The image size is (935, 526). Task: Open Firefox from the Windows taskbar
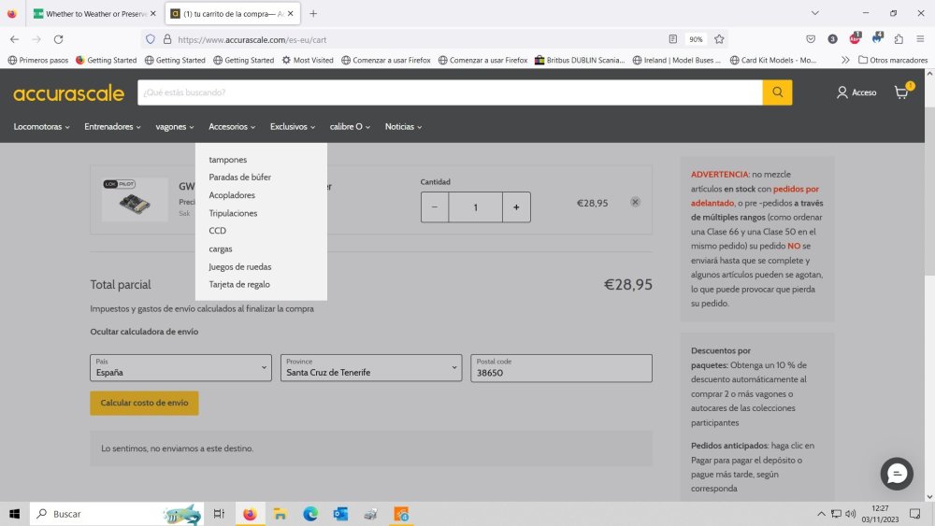click(x=249, y=514)
